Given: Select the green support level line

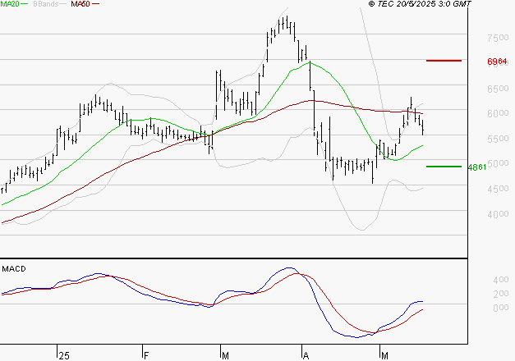Looking at the screenshot, I should tap(443, 167).
